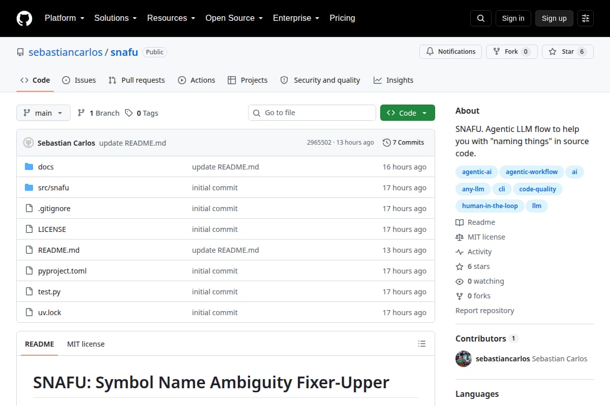This screenshot has width=610, height=406.
Task: Select the MIT license readme tab
Action: [86, 344]
